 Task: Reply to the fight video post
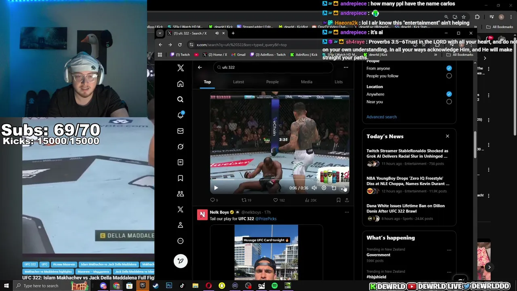(x=214, y=200)
